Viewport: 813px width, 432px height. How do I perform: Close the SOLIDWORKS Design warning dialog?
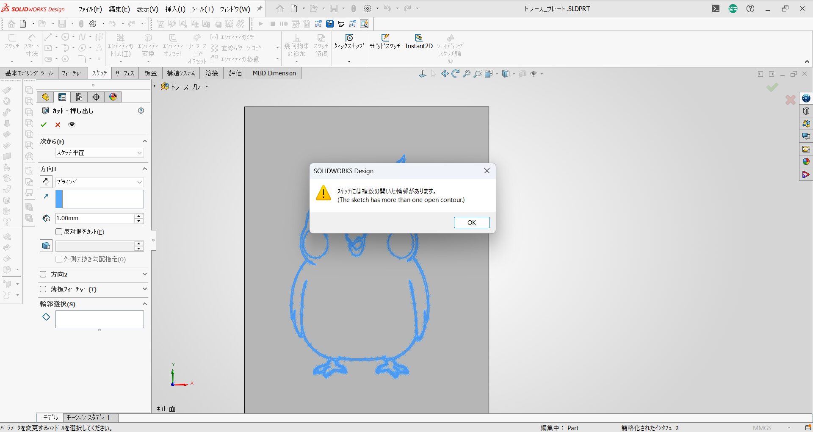(x=487, y=171)
